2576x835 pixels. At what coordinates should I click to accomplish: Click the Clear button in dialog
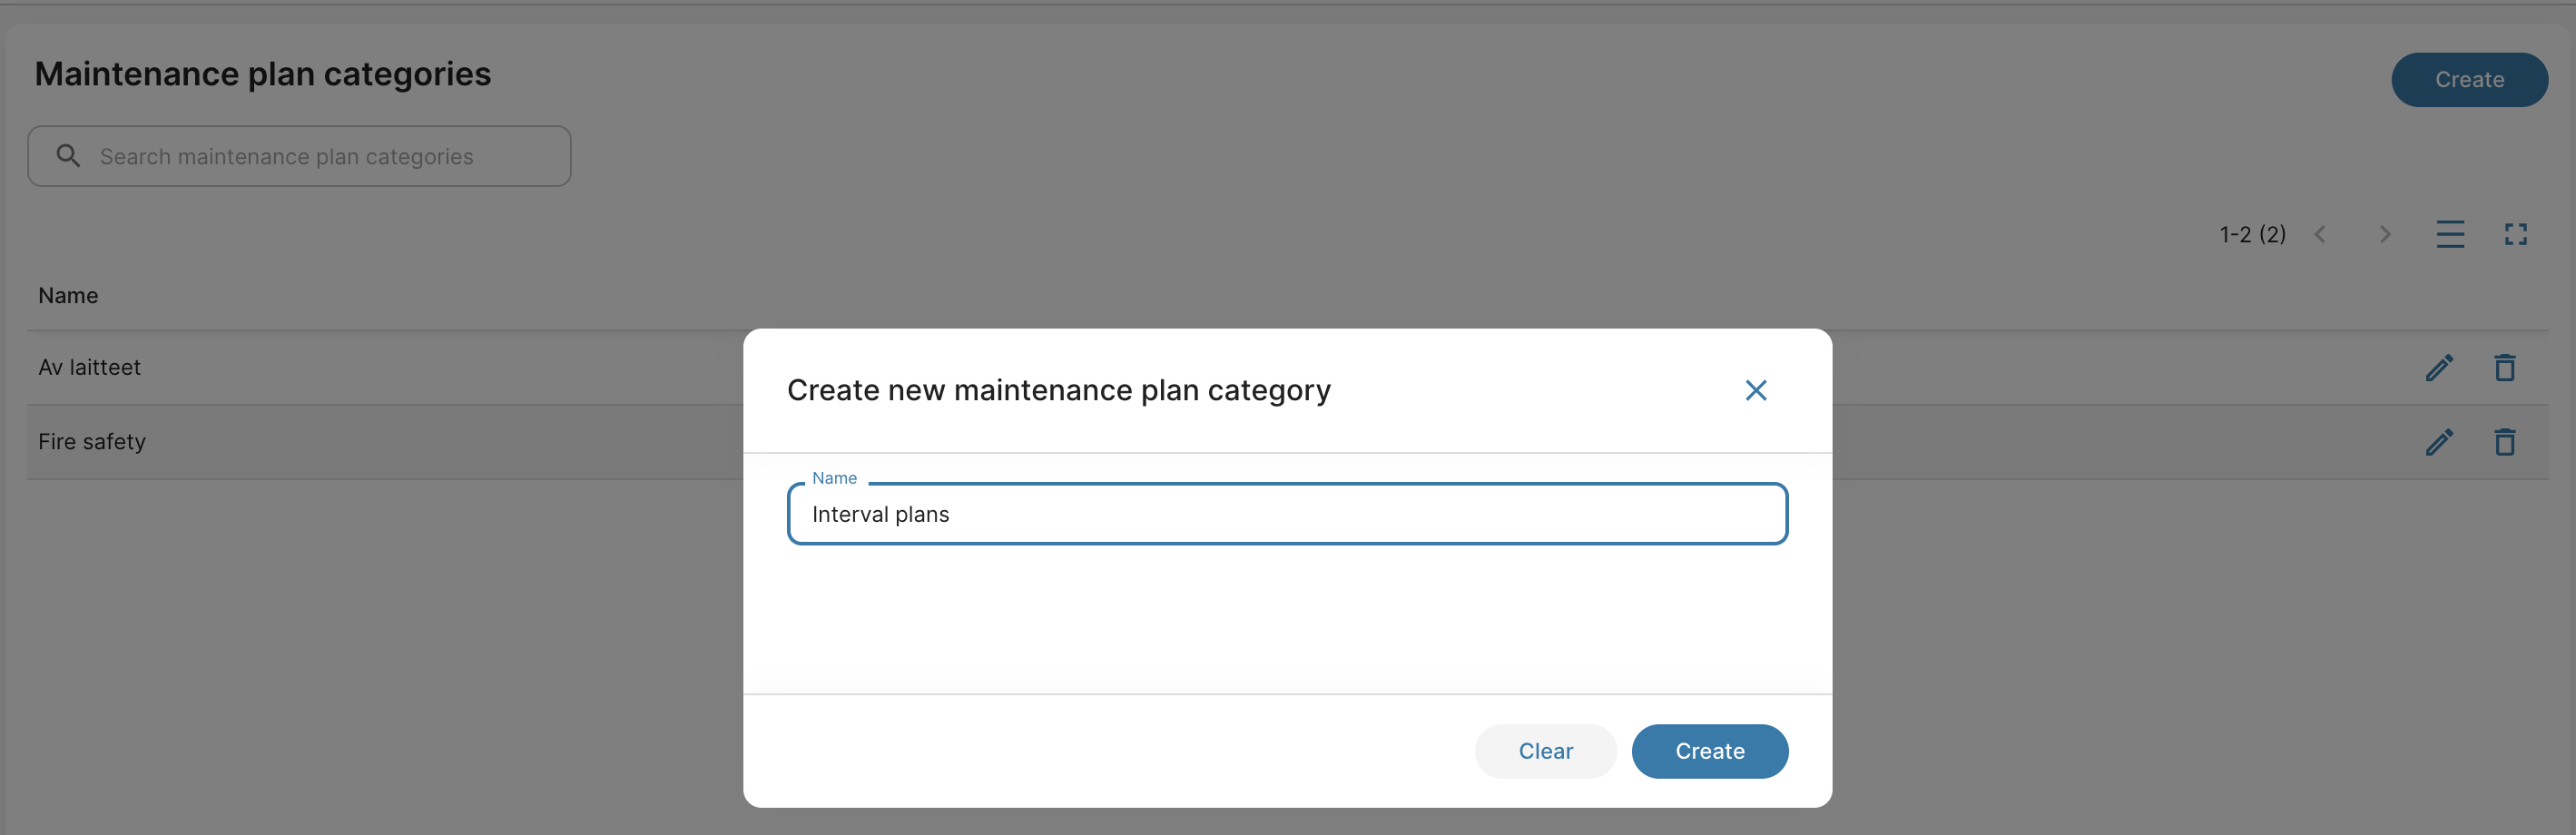point(1545,751)
